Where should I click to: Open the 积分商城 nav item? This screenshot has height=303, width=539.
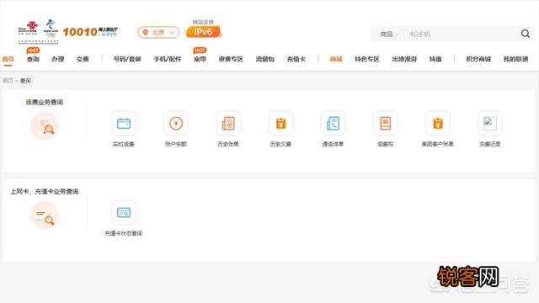[478, 59]
